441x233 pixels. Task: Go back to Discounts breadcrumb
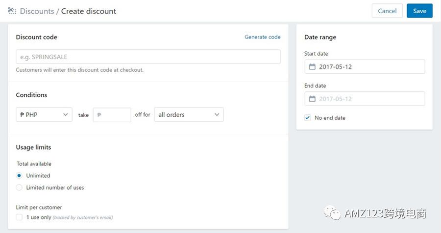pyautogui.click(x=37, y=11)
